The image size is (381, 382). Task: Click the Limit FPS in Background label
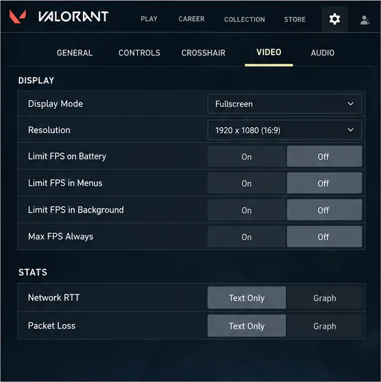click(76, 210)
